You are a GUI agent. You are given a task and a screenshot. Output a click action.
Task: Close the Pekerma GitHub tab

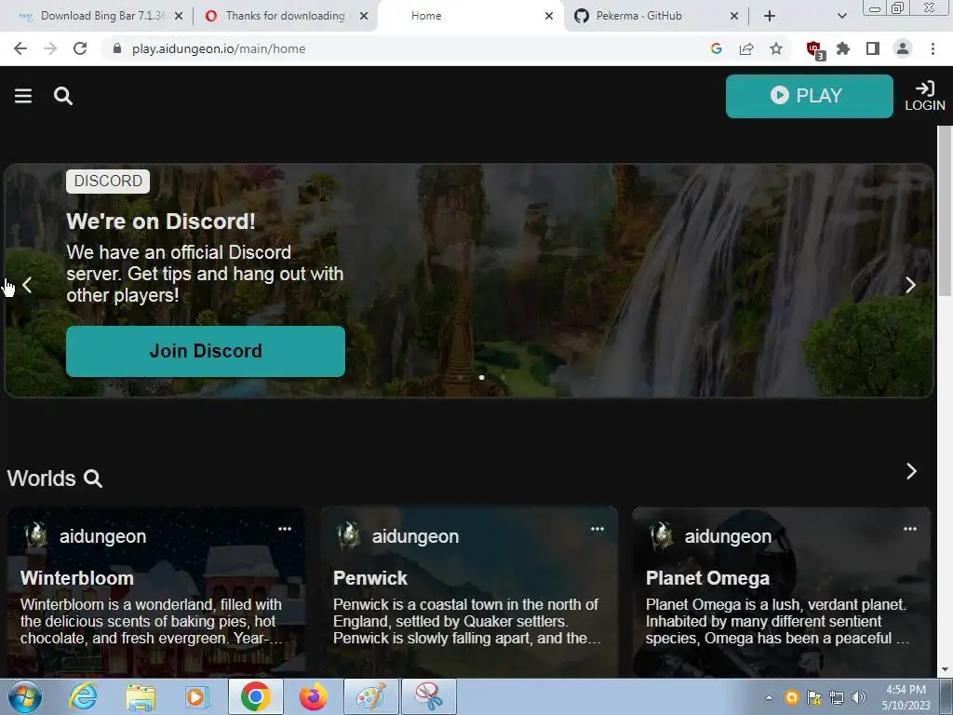coord(734,17)
